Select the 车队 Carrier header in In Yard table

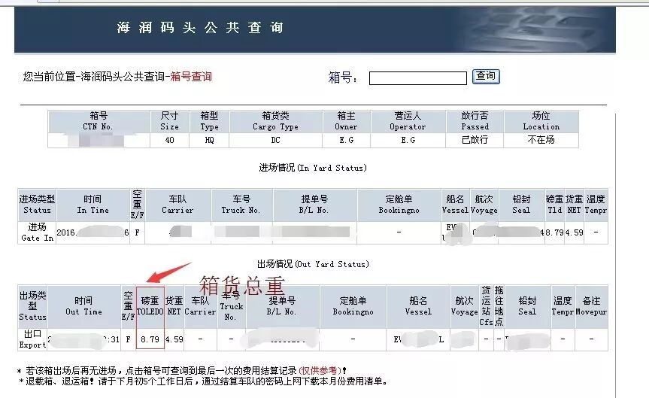coord(177,205)
